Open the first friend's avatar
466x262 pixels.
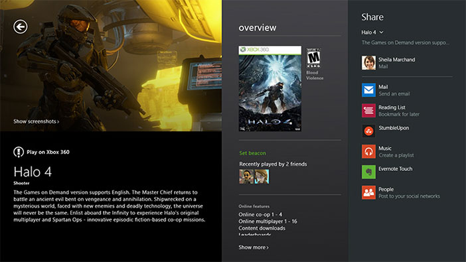pos(246,176)
